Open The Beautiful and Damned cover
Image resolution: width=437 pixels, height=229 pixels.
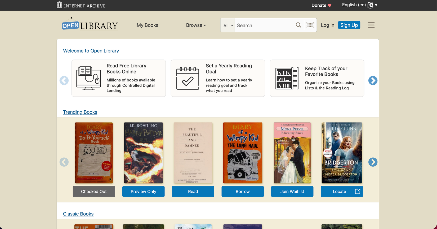coord(193,153)
